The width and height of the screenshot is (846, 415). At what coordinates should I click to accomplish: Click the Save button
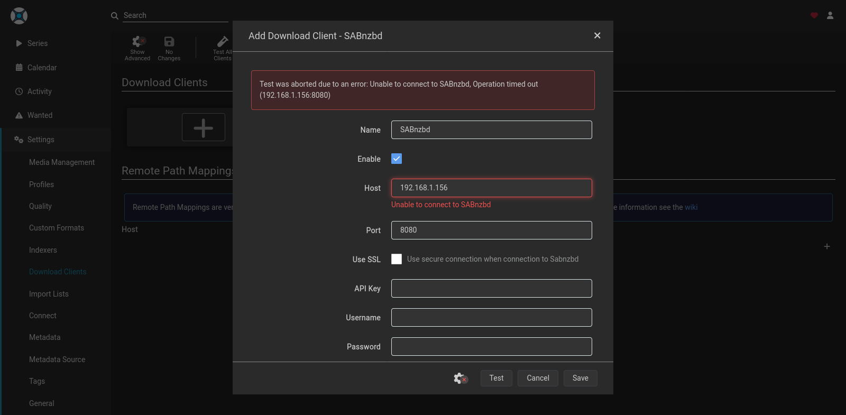(580, 378)
